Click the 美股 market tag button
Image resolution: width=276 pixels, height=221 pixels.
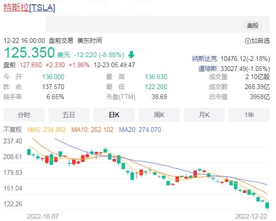[x=253, y=26]
